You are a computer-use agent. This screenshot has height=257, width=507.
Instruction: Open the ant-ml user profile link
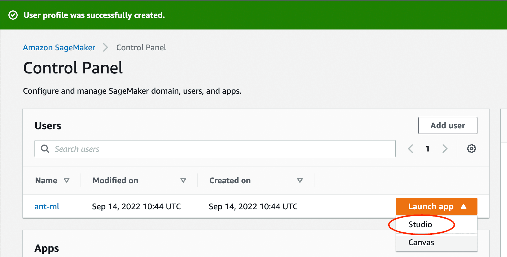47,206
